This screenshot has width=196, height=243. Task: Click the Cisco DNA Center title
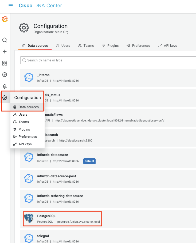(40, 6)
